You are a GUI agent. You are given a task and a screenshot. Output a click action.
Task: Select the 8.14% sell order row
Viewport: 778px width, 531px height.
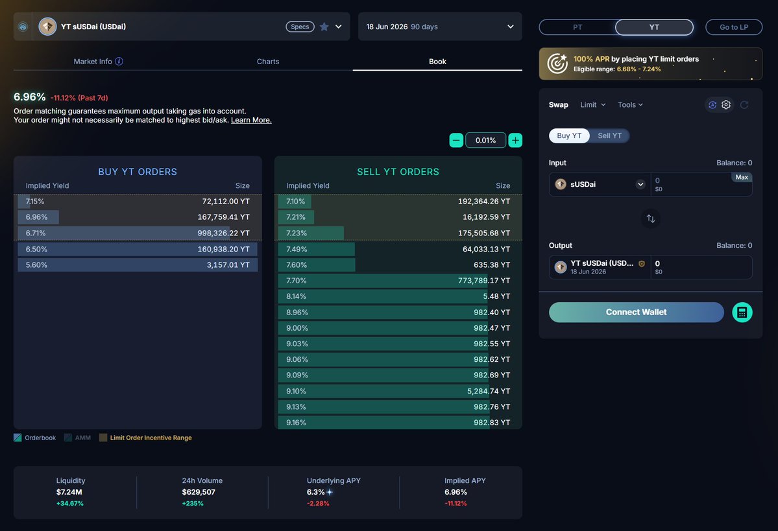tap(398, 296)
